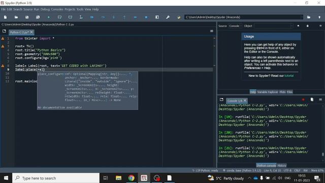Image resolution: width=325 pixels, height=183 pixels.
Task: Close the Python C-2.py editor tab
Action: coord(31,32)
